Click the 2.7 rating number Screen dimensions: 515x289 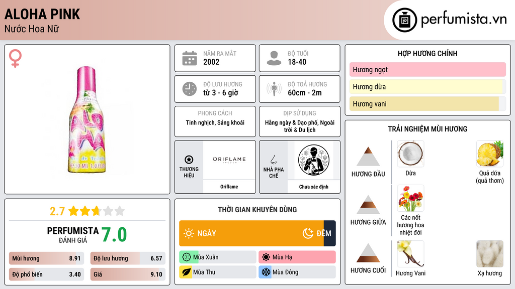pyautogui.click(x=57, y=211)
